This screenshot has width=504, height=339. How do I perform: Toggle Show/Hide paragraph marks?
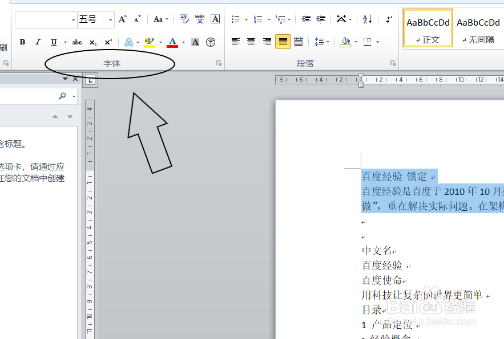(x=389, y=19)
